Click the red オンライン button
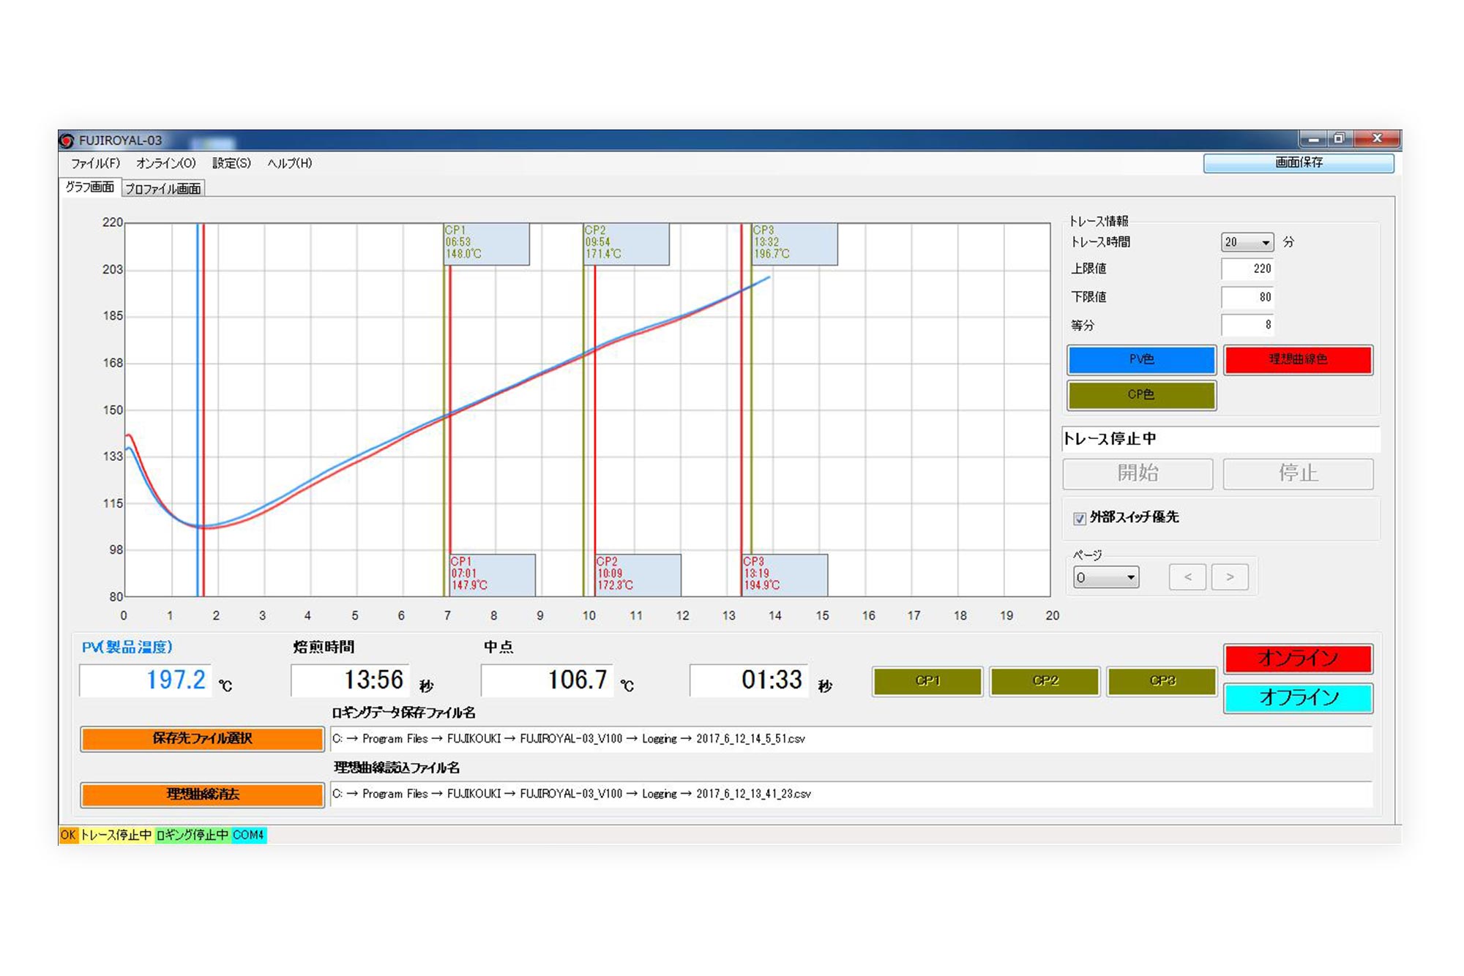This screenshot has width=1464, height=976. [x=1298, y=658]
